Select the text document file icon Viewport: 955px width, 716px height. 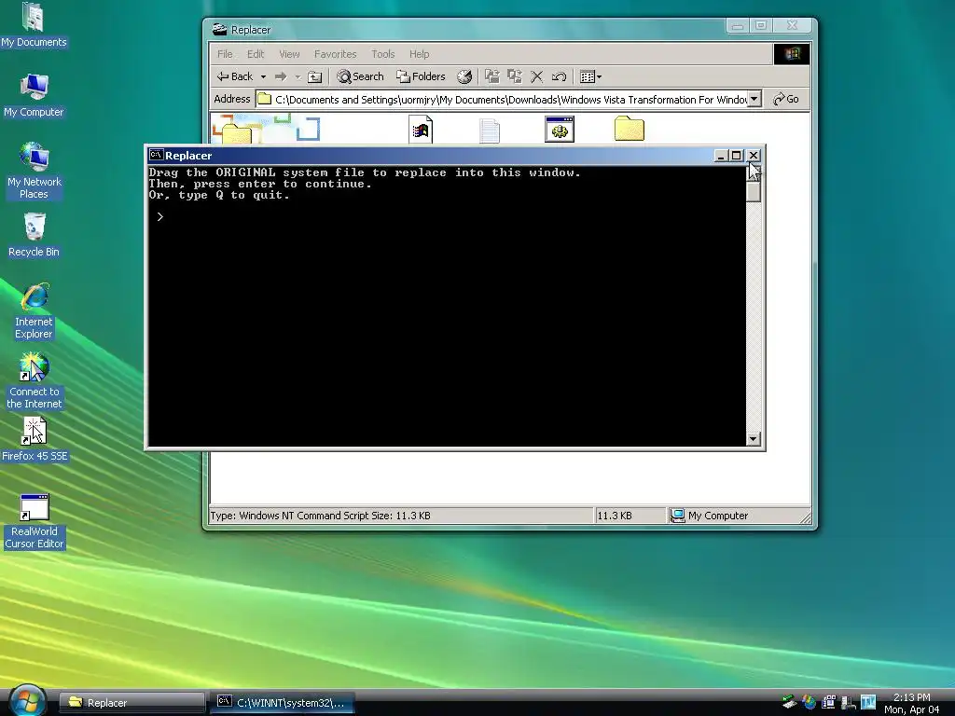pyautogui.click(x=490, y=131)
